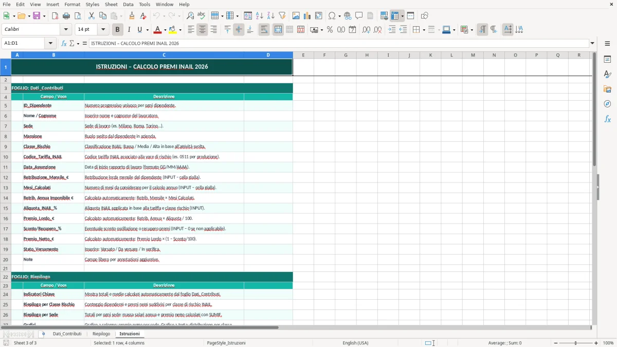Expand the Name Box dropdown arrow
Viewport: 617px width, 347px height.
(x=50, y=43)
